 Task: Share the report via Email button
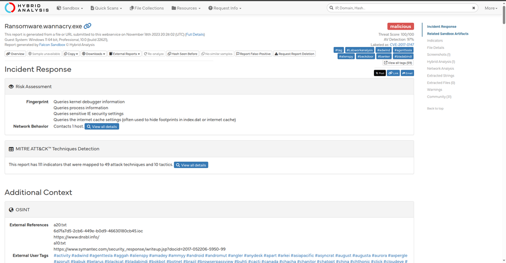click(407, 73)
